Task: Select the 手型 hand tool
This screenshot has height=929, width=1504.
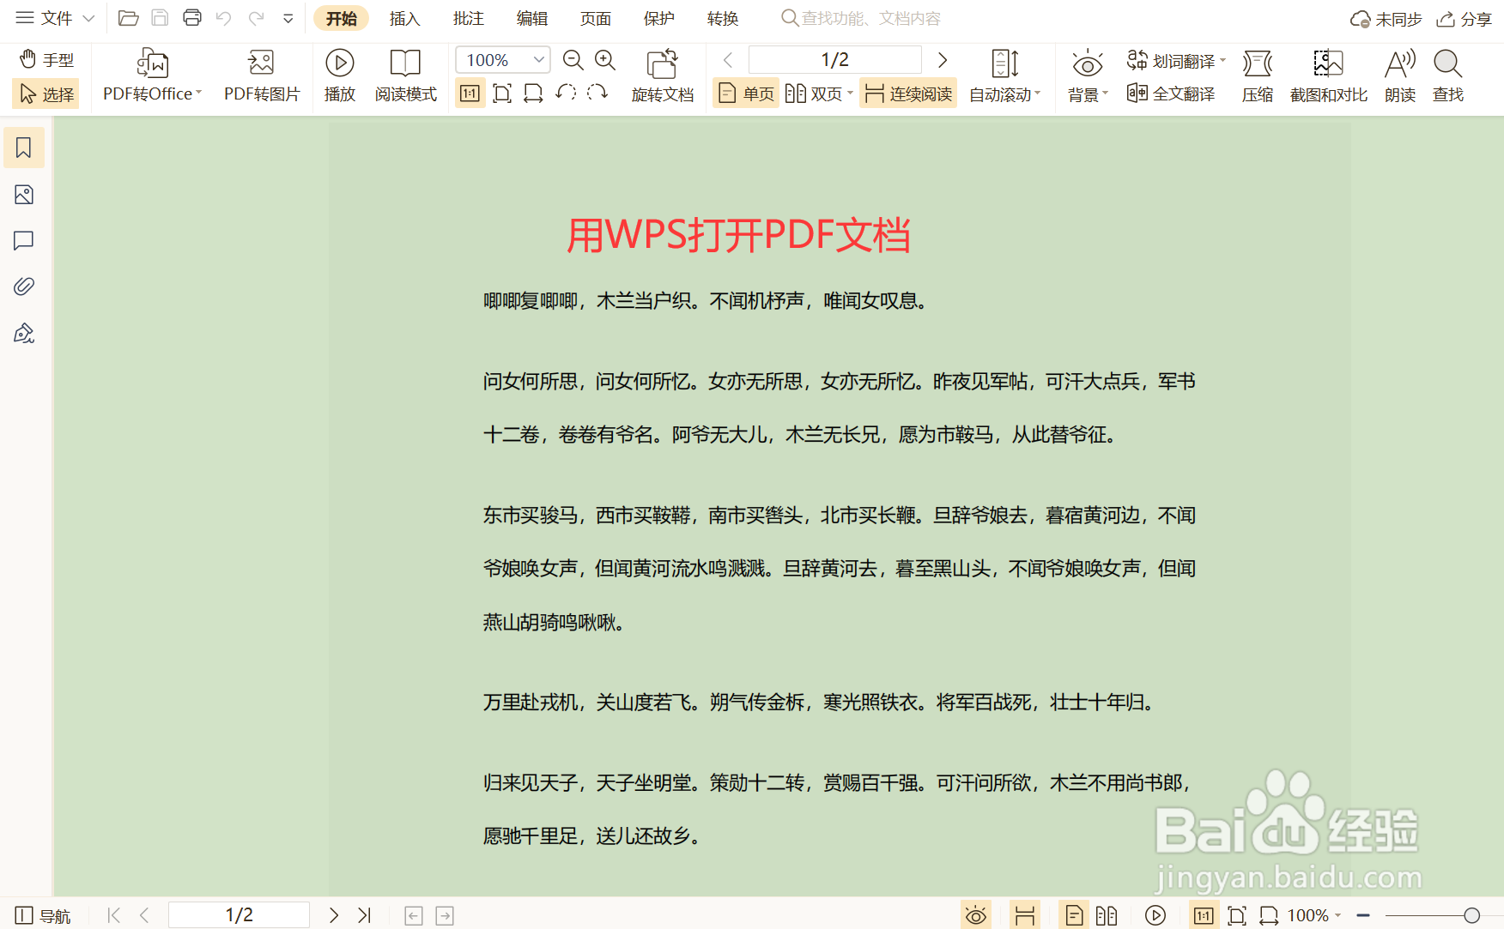Action: tap(46, 59)
